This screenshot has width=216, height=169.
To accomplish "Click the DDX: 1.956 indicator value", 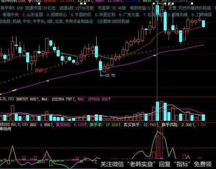I will coord(40,125).
